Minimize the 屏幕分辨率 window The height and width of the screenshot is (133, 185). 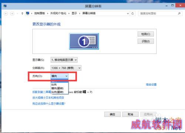pos(166,6)
